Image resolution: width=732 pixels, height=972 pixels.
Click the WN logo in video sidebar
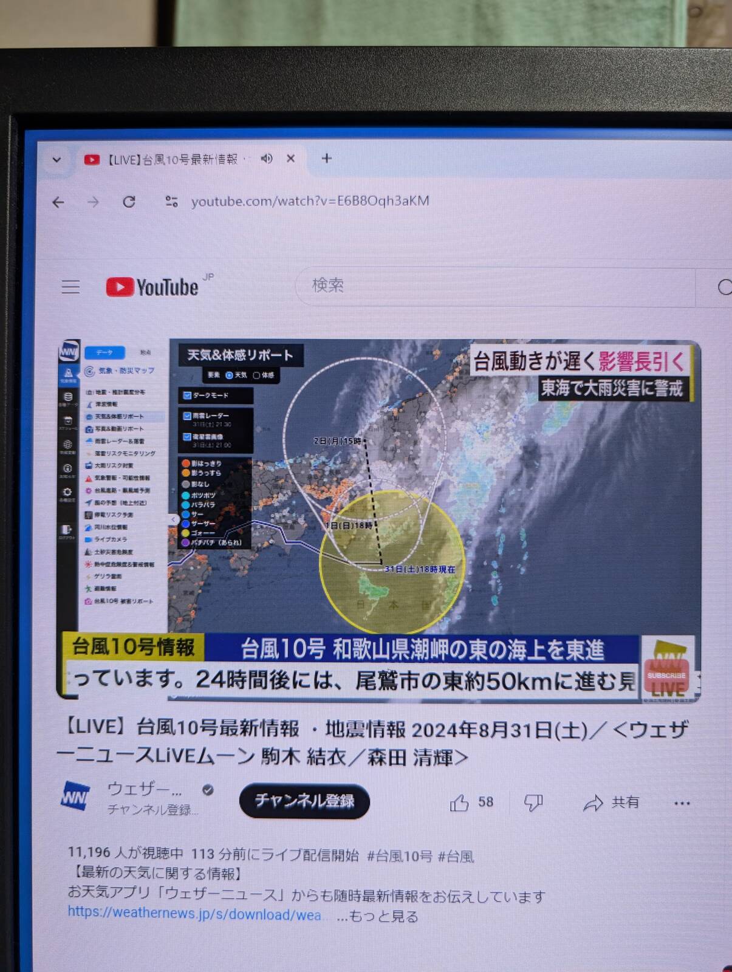click(69, 351)
